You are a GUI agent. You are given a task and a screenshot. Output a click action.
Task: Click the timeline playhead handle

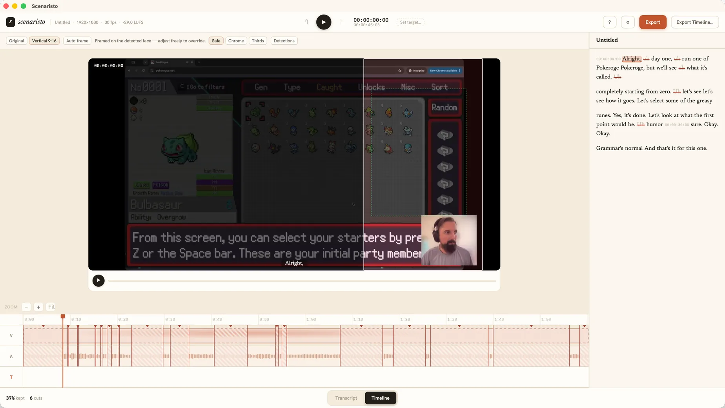(63, 316)
